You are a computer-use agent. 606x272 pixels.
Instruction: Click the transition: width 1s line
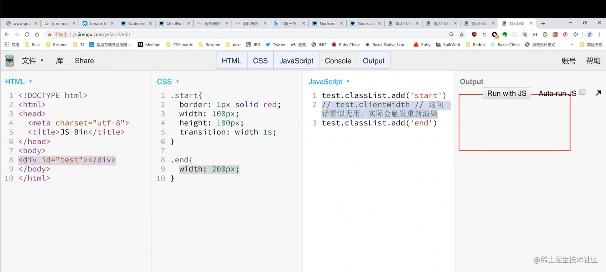click(x=228, y=132)
